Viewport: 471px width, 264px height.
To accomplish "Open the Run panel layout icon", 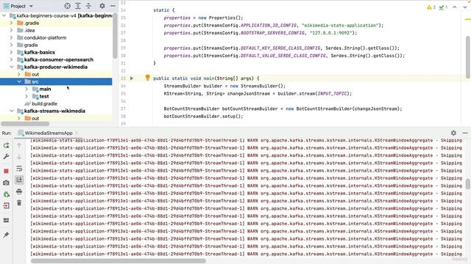I will tap(6, 220).
